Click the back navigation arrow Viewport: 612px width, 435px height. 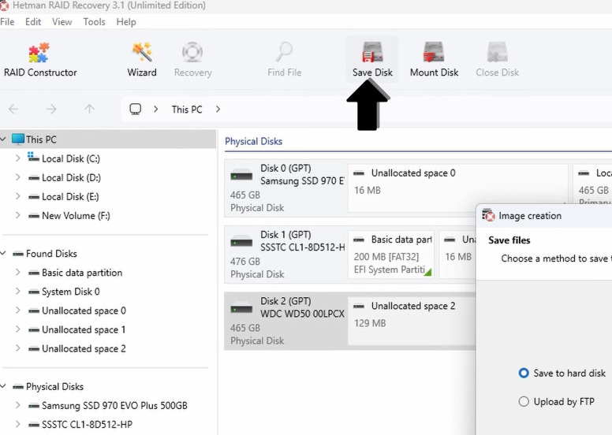click(13, 110)
